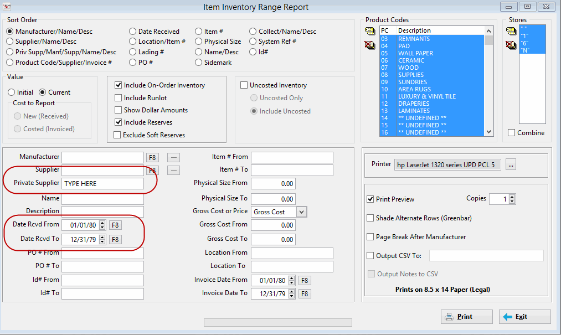The image size is (561, 335).
Task: Click the Exit button
Action: (x=524, y=317)
